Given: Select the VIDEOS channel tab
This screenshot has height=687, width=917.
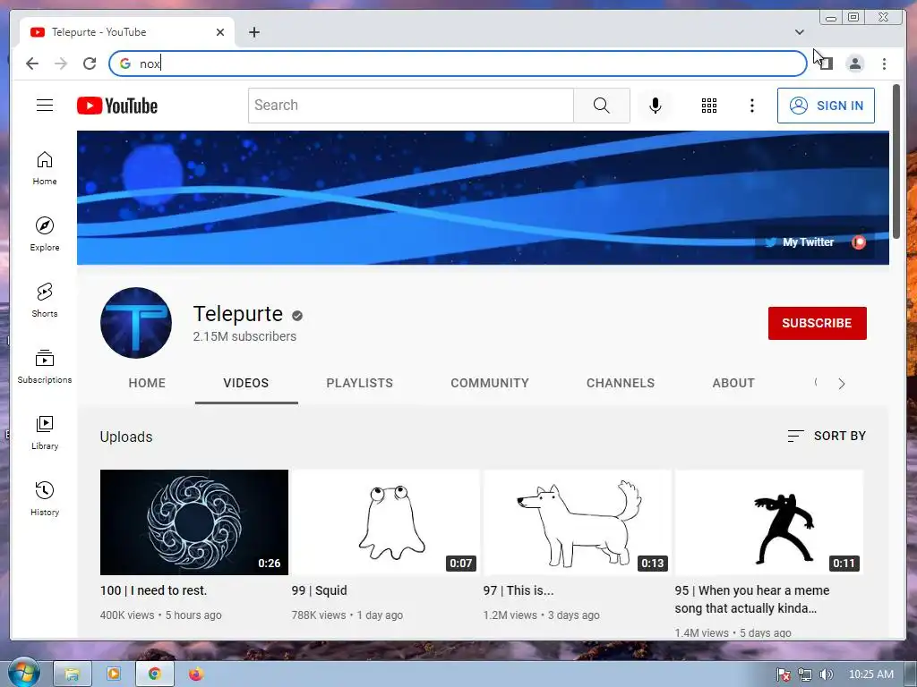Looking at the screenshot, I should coord(246,383).
